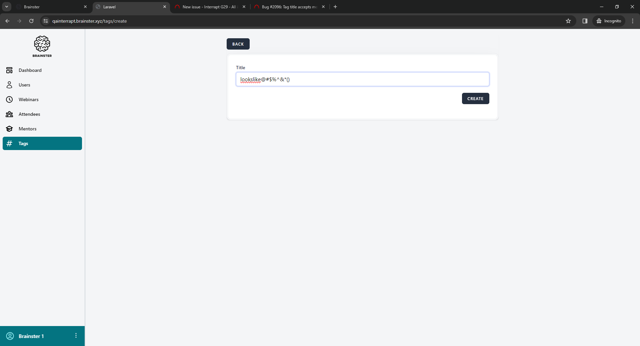
Task: Switch to the New issue tab
Action: coord(209,7)
